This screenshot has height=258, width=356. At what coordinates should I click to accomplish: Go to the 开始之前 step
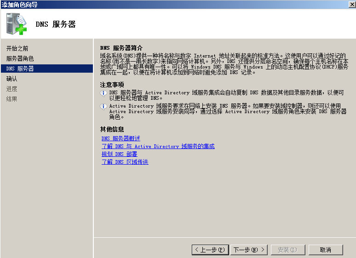pos(17,48)
